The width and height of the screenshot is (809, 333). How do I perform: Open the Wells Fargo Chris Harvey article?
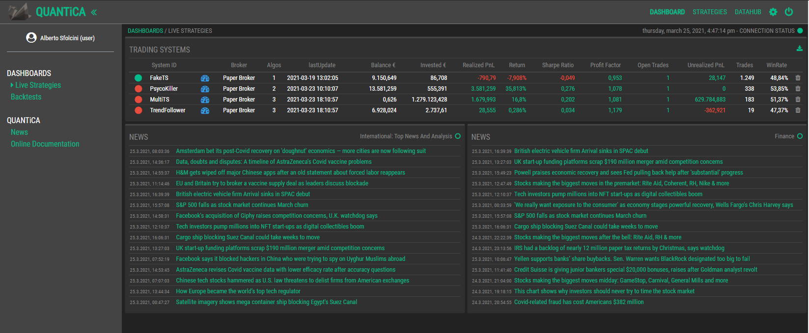(x=654, y=205)
